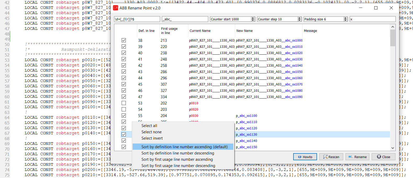Open the Howto help button

305,157
